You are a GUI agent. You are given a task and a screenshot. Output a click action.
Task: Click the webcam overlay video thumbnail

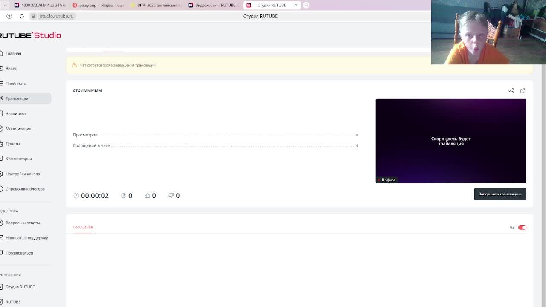coord(488,32)
